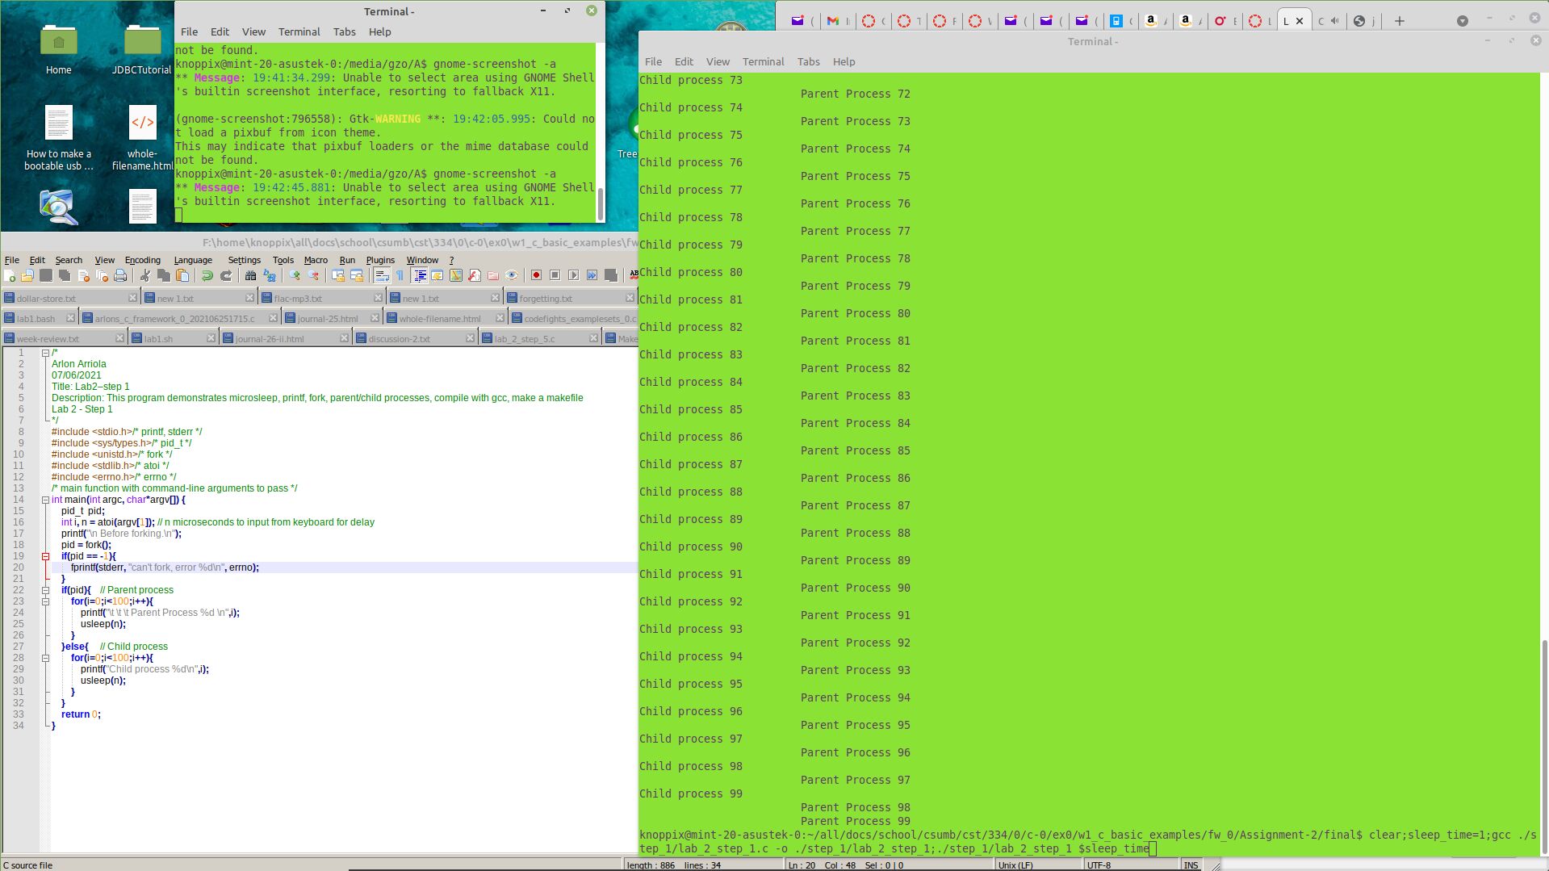Screen dimensions: 1549x871
Task: Open the JDBCTutorial folder on desktop
Action: 142,49
